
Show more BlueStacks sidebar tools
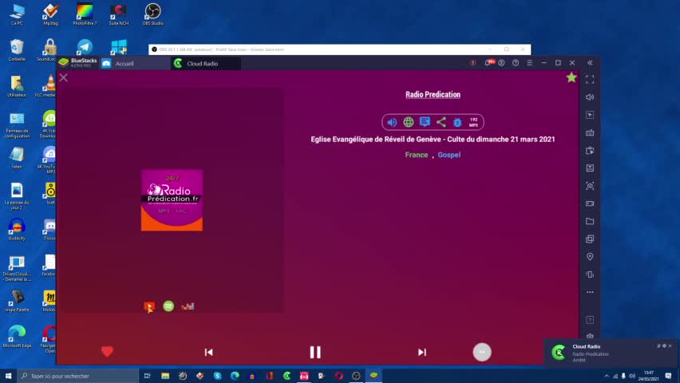pyautogui.click(x=590, y=292)
